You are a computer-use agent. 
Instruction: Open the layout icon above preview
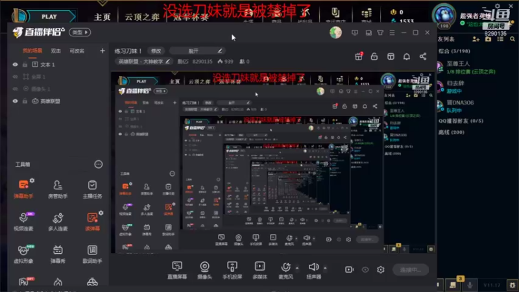pyautogui.click(x=391, y=56)
